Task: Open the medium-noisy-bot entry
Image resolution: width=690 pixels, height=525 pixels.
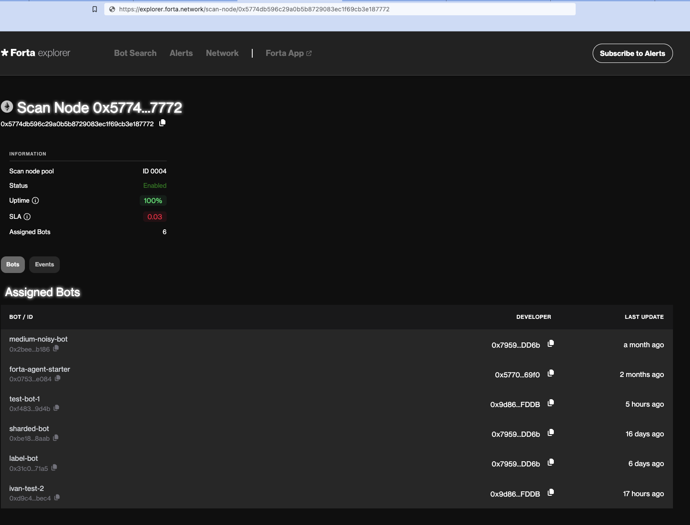Action: (x=38, y=339)
